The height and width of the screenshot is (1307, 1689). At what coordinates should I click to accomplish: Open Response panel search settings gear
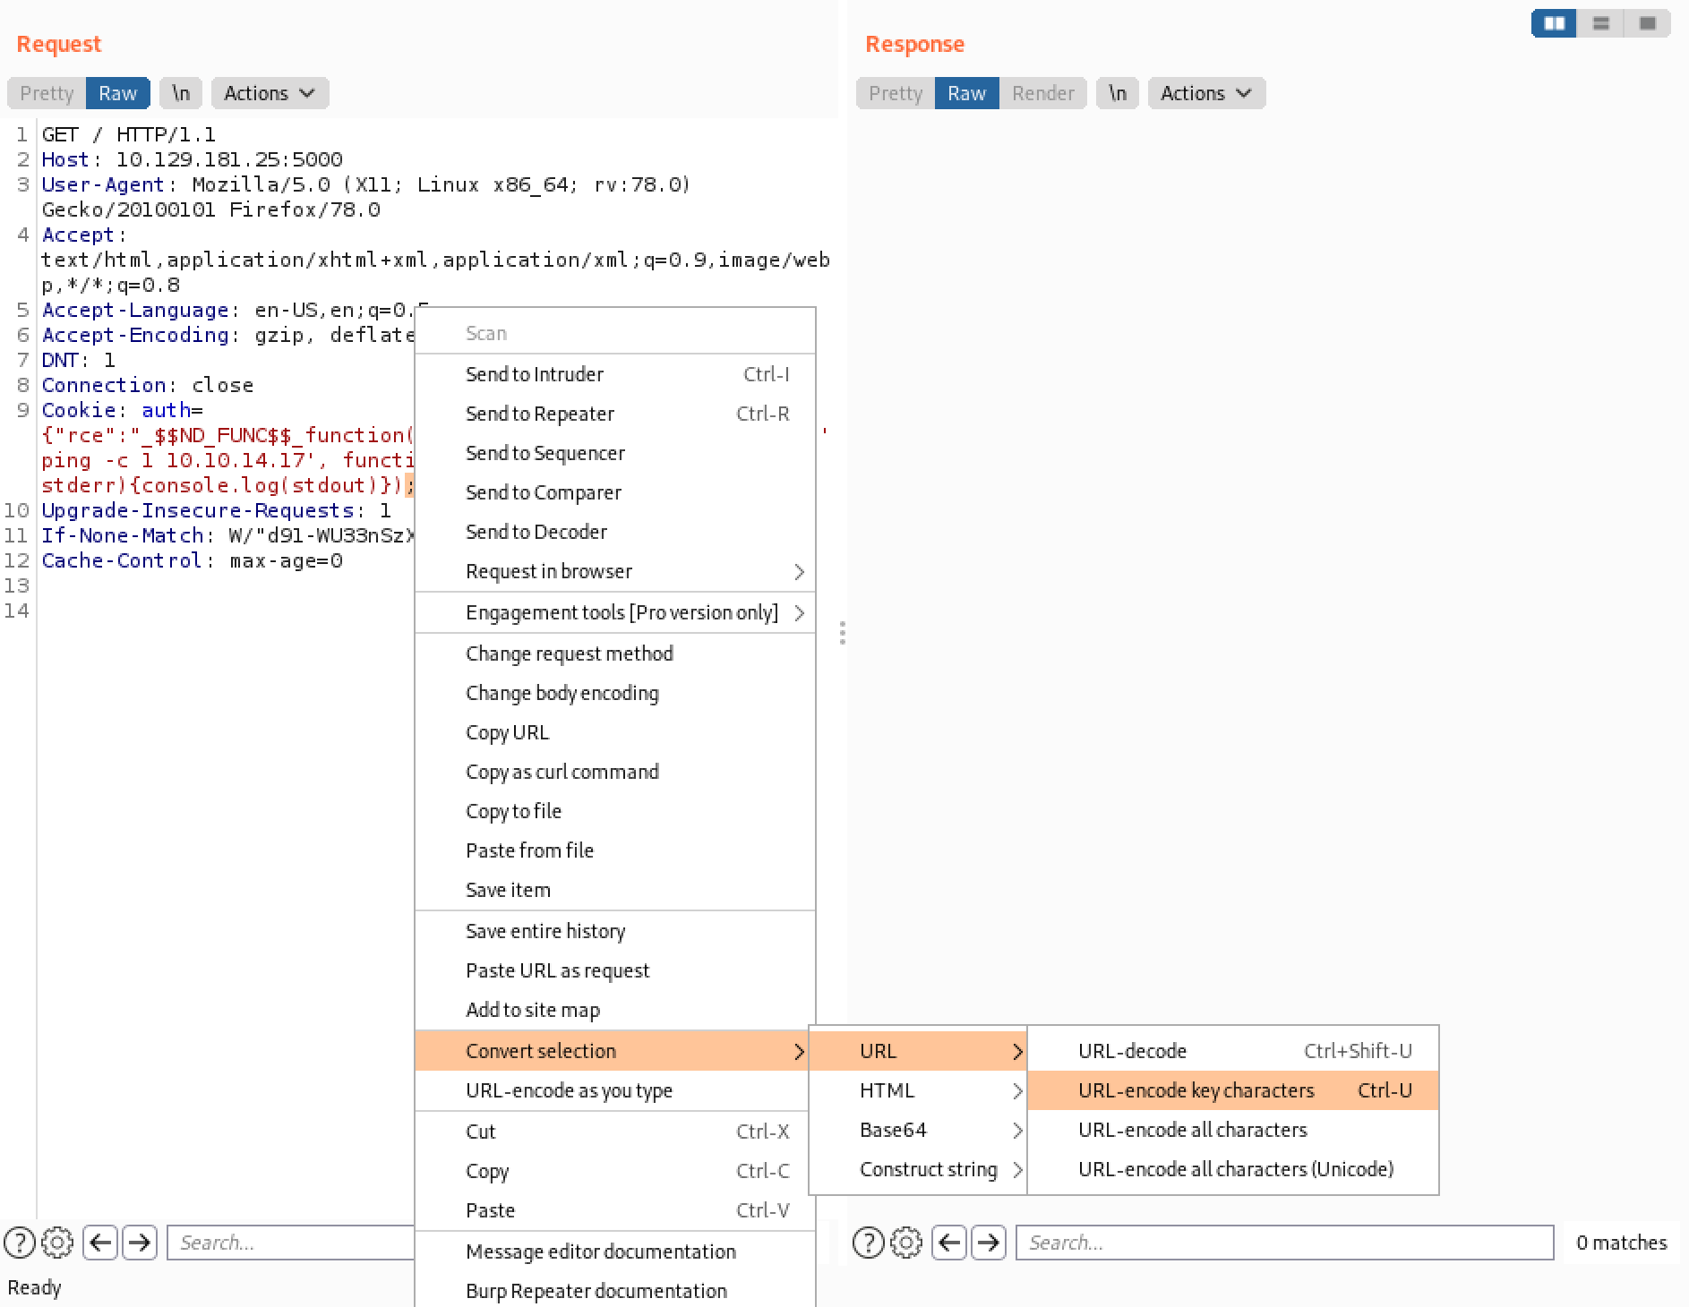(x=906, y=1243)
